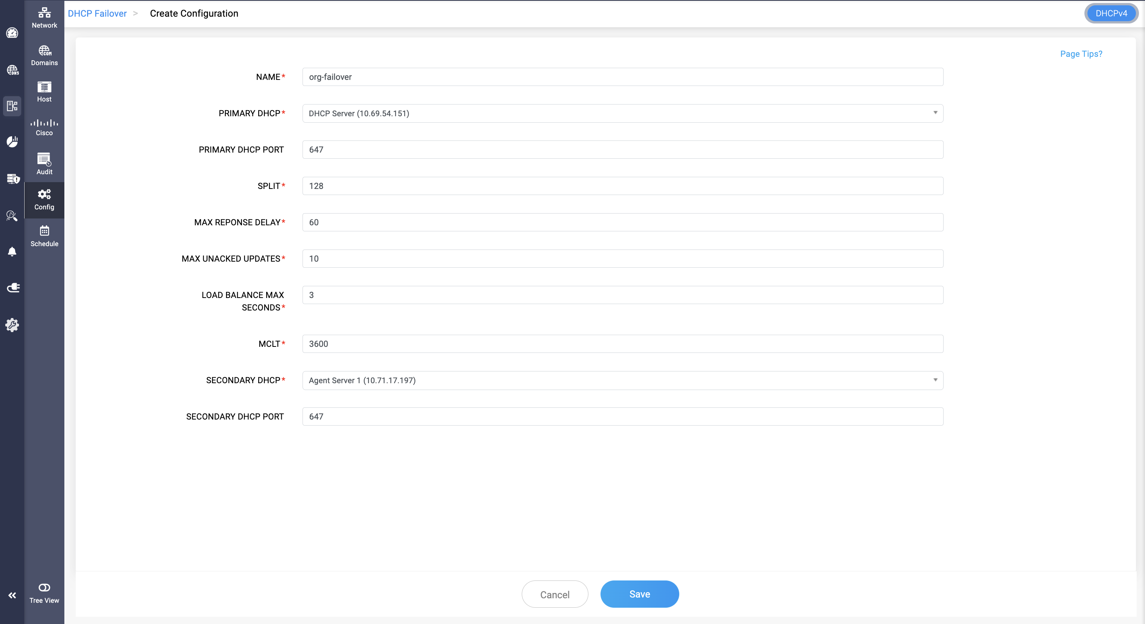Collapse the sidebar with double-chevron icon
Image resolution: width=1145 pixels, height=624 pixels.
12,595
